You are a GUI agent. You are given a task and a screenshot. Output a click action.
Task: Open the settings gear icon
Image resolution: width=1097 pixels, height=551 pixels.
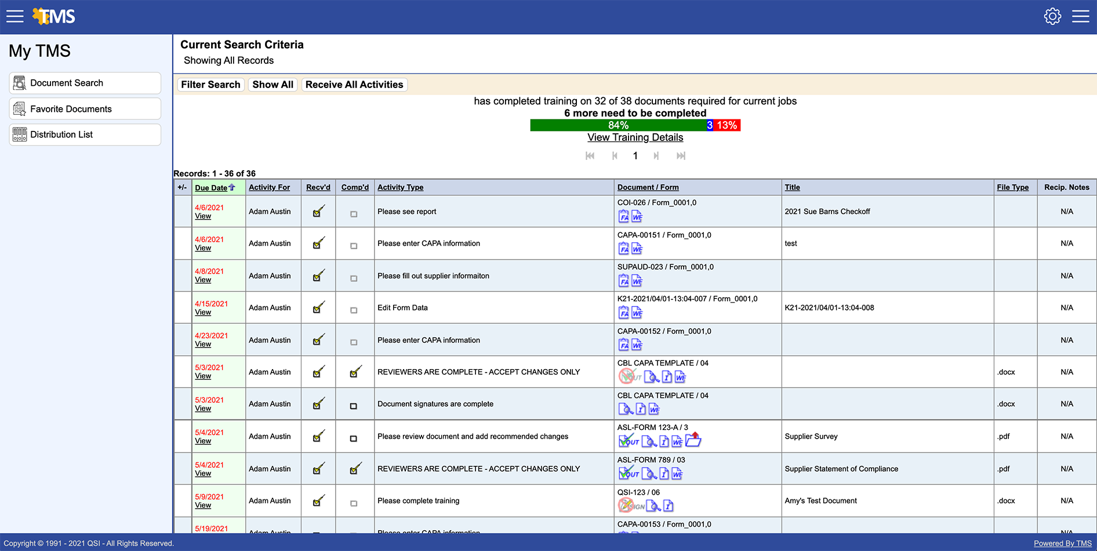point(1052,16)
